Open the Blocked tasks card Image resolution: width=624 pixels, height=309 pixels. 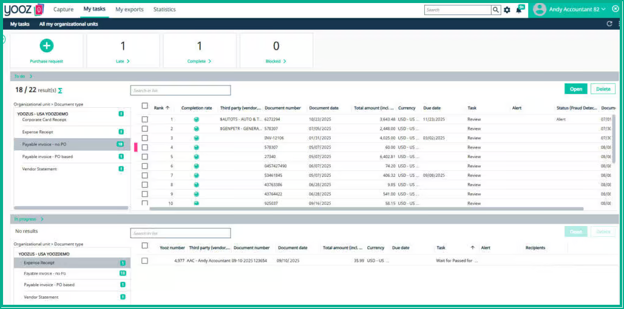pos(276,50)
